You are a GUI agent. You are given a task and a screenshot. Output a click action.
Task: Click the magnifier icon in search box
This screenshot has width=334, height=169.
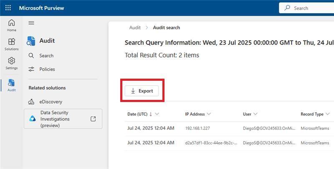click(x=287, y=8)
